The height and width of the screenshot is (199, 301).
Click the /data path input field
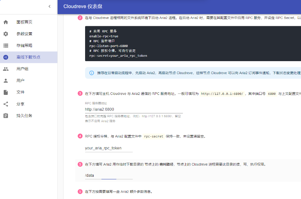point(109,175)
